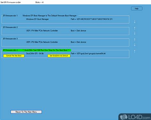The image size is (151, 120).
Task: Click slot 3 Boot = Disk device text
Action: tap(78, 42)
